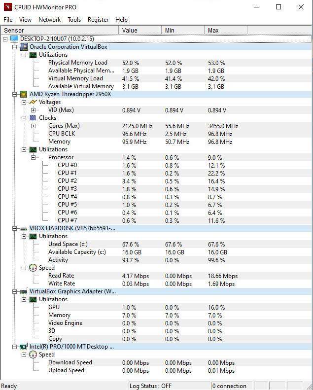313x390 pixels.
Task: Click the VBOX HARDDISK drive icon
Action: click(x=23, y=228)
